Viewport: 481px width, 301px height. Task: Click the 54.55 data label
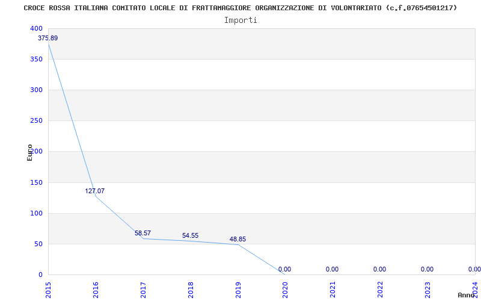[190, 235]
